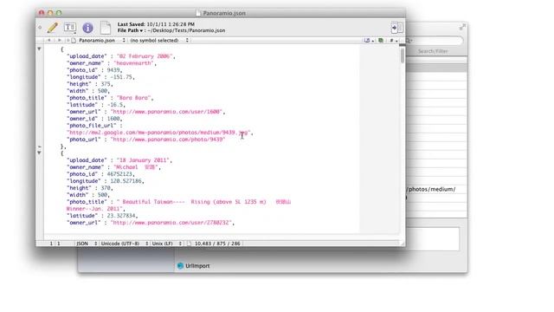Click the "Bora Bora" photo title value
Viewport: 554px width, 312px height.
tap(133, 98)
